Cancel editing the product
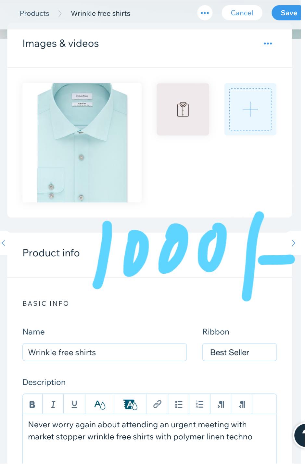 242,13
